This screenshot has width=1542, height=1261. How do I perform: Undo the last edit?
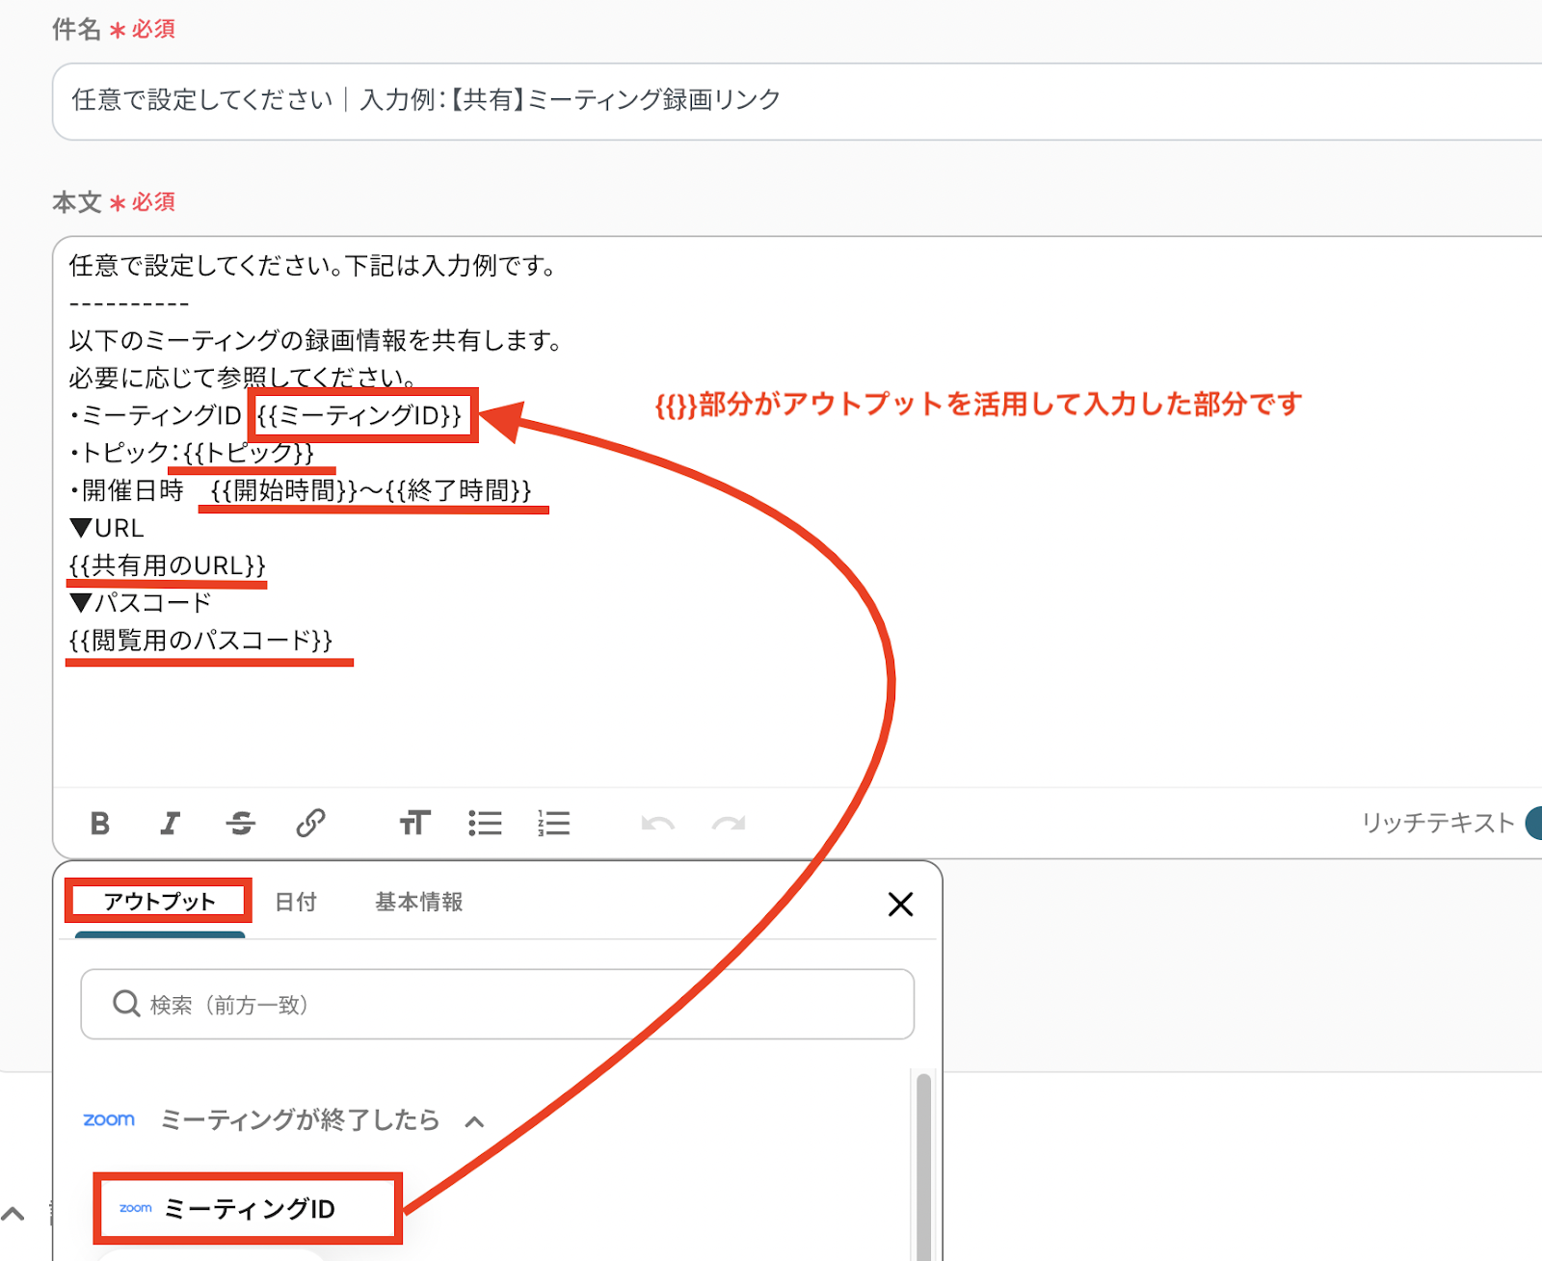pyautogui.click(x=658, y=824)
